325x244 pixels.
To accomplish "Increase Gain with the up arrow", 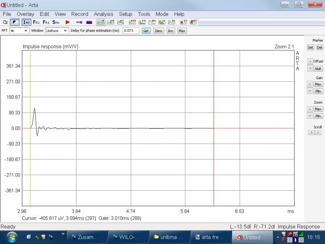I will pos(310,84).
